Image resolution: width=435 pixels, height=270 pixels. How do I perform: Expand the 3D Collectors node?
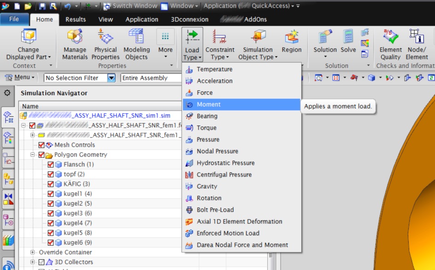[32, 262]
